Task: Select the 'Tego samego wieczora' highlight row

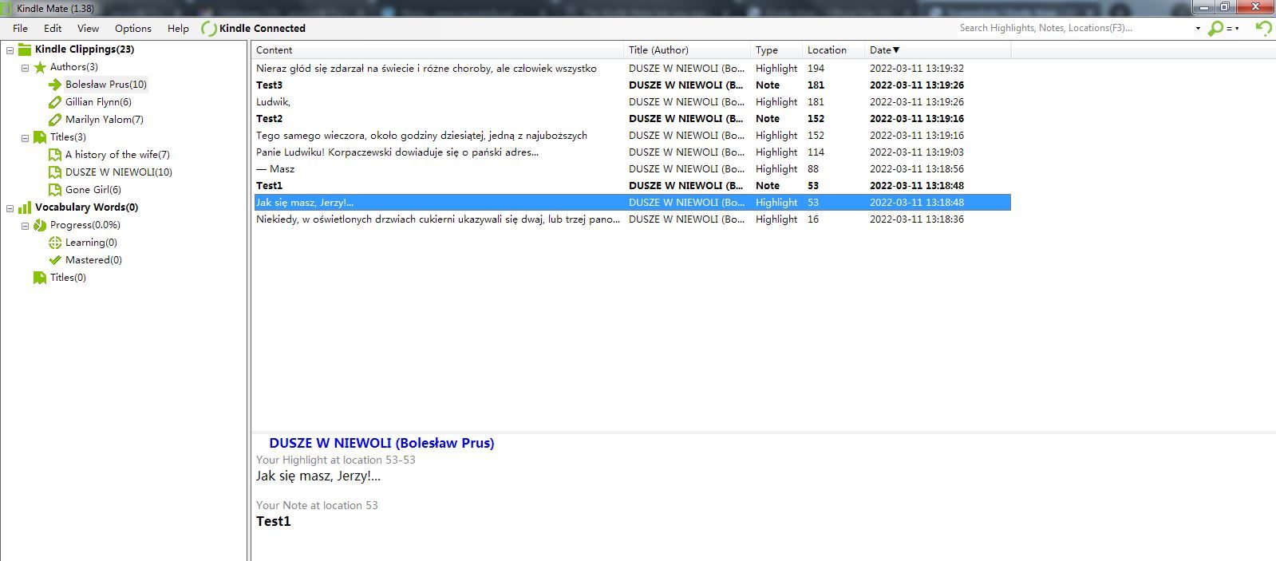Action: (x=632, y=136)
